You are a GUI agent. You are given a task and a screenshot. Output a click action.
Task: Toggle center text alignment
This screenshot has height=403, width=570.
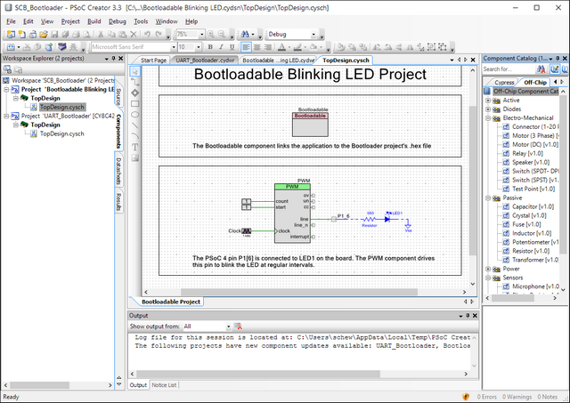pyautogui.click(x=257, y=47)
